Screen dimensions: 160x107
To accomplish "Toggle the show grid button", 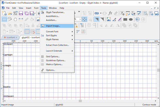I will (x=27, y=31).
